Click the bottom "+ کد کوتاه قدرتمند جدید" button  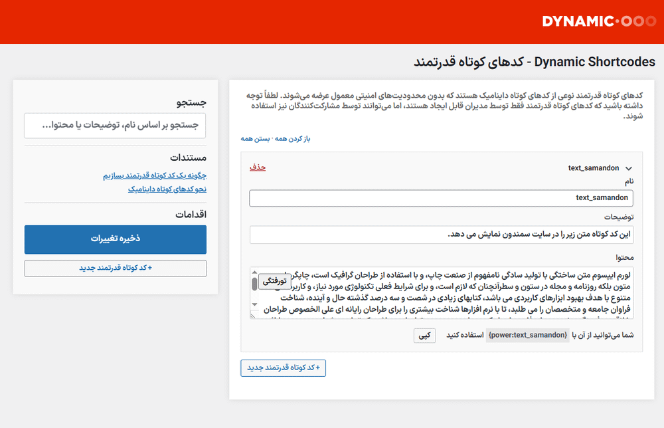point(283,368)
